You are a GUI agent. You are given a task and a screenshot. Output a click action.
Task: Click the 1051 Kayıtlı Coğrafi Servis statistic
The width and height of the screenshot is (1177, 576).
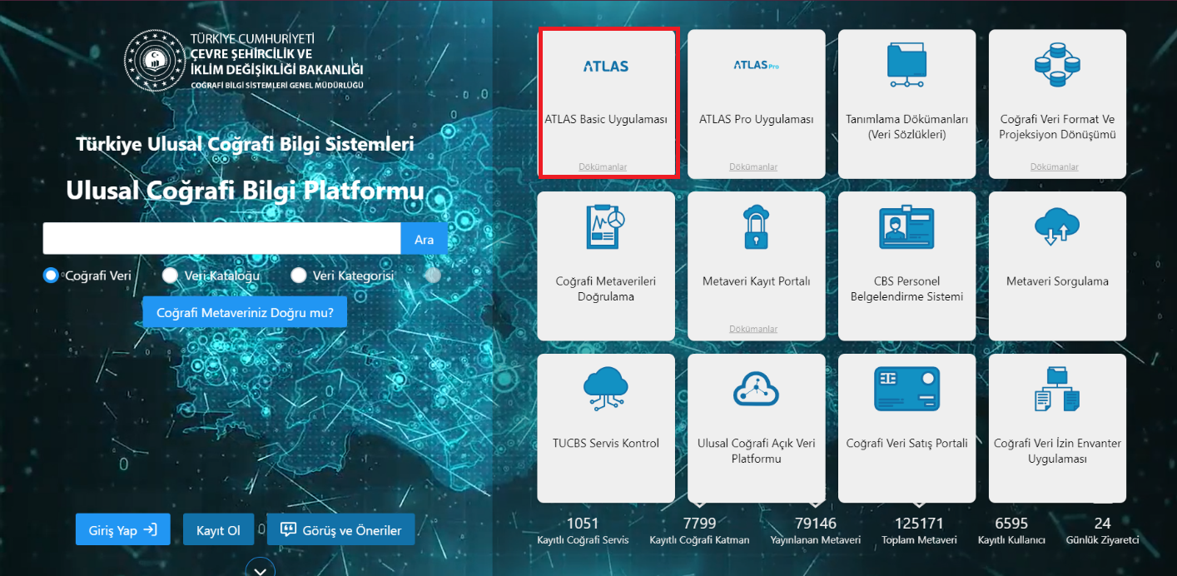point(583,531)
